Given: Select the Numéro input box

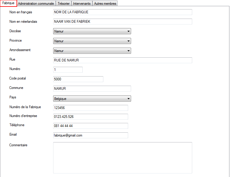Looking at the screenshot, I should tap(68, 70).
